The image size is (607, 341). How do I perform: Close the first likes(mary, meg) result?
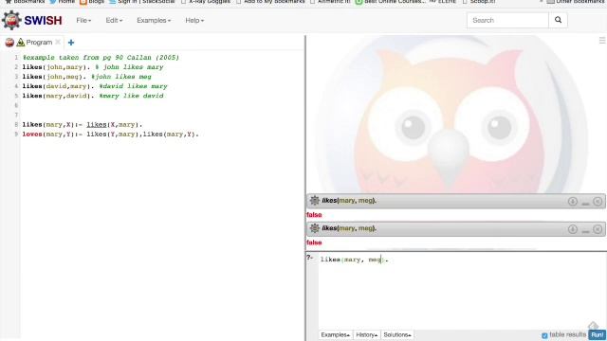[598, 201]
